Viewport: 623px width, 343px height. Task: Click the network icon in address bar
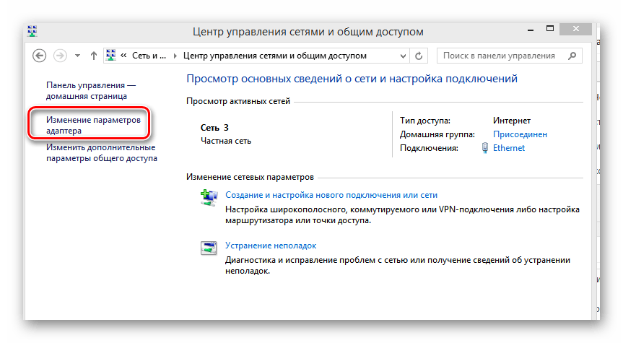(x=112, y=56)
